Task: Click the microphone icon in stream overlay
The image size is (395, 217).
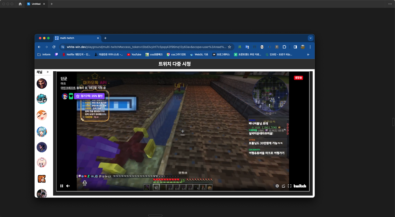Action: [85, 183]
